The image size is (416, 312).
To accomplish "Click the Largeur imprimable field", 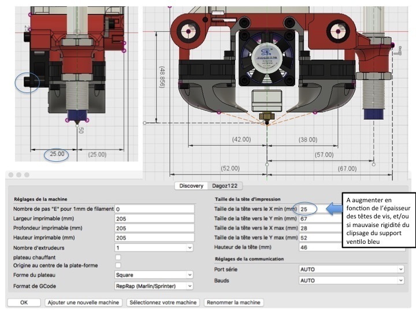I will (154, 218).
